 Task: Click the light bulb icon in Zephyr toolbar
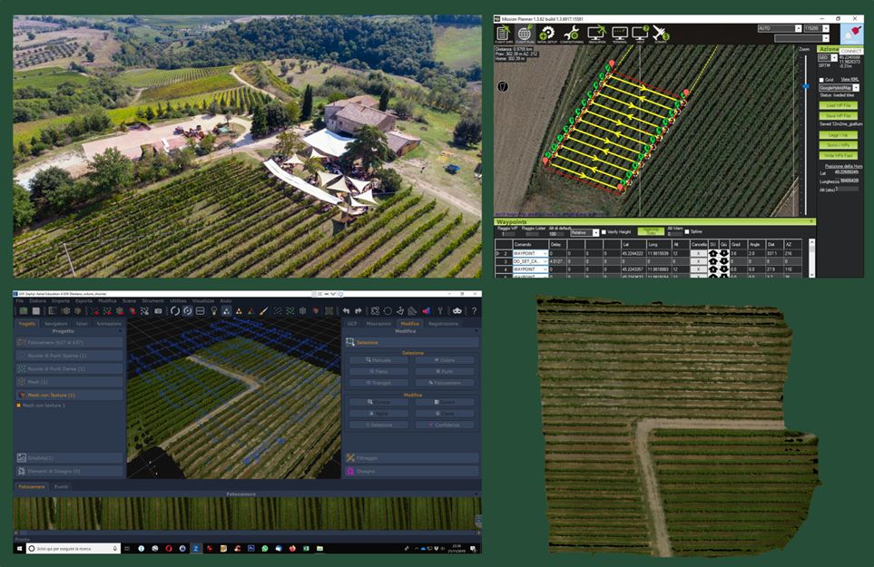213,311
